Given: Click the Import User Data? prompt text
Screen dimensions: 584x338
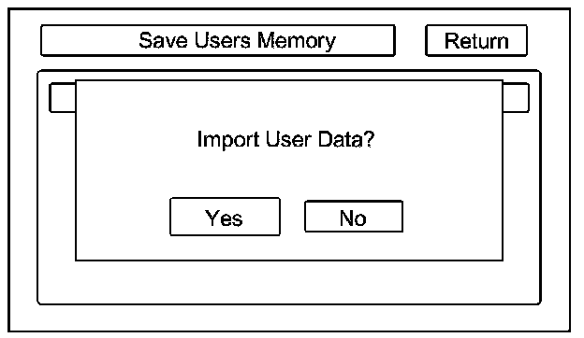Looking at the screenshot, I should tap(285, 140).
